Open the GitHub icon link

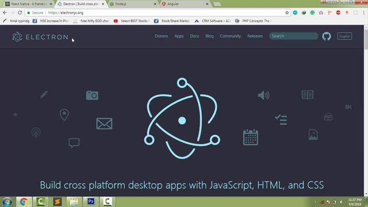tap(327, 36)
